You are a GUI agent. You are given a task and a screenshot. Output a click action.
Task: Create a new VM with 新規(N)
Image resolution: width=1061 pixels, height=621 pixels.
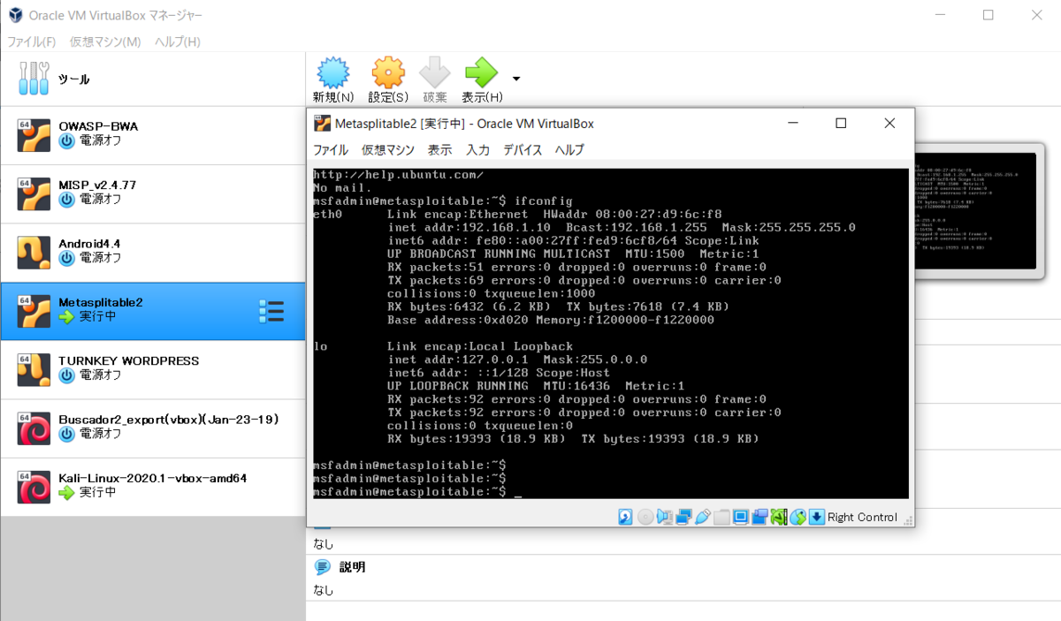pyautogui.click(x=333, y=80)
